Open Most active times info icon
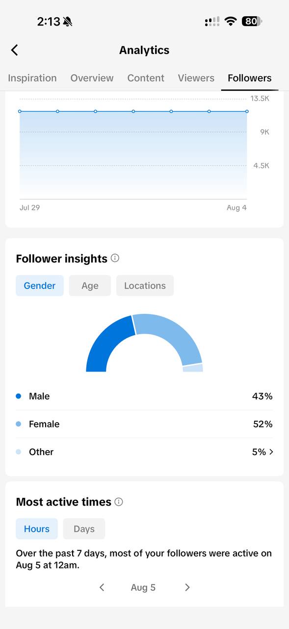The height and width of the screenshot is (629, 289). 119,502
